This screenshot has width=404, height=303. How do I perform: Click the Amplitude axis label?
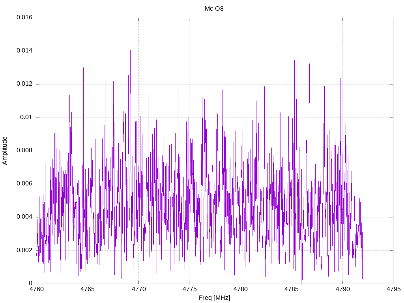click(x=5, y=151)
